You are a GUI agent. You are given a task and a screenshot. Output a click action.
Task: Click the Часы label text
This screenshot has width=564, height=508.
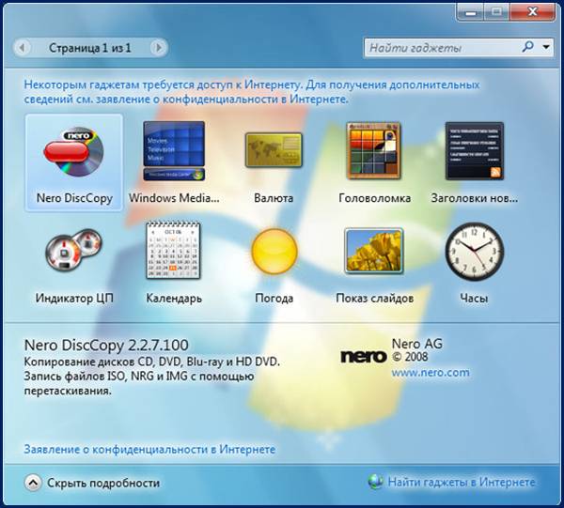(x=474, y=299)
